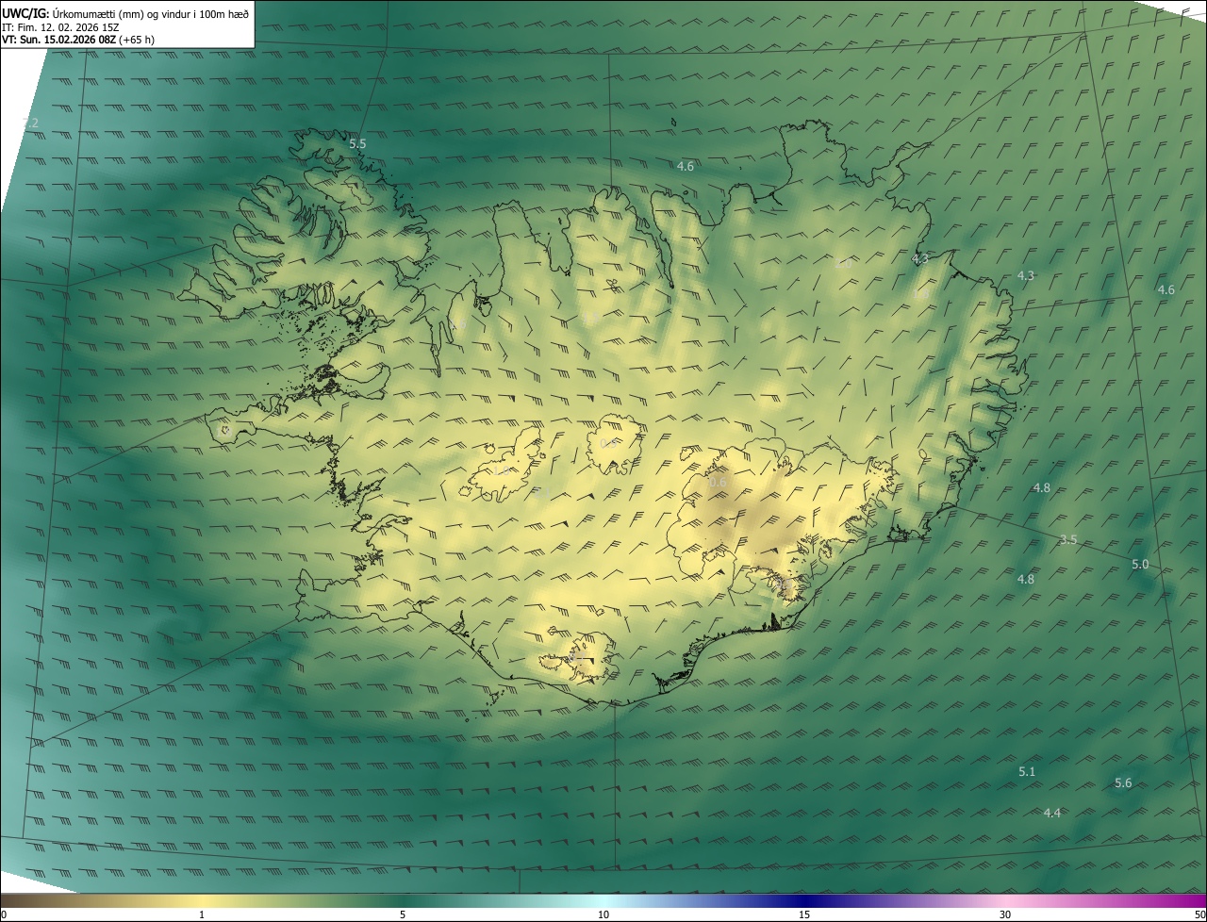This screenshot has width=1207, height=922.
Task: Click the '50' tick on the color scale
Action: click(1199, 914)
